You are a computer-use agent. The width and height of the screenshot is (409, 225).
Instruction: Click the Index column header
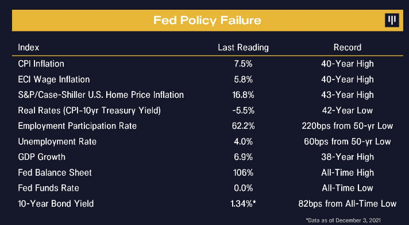[29, 48]
